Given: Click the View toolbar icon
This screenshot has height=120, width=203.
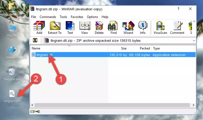Looking at the screenshot, I should pos(85,27).
